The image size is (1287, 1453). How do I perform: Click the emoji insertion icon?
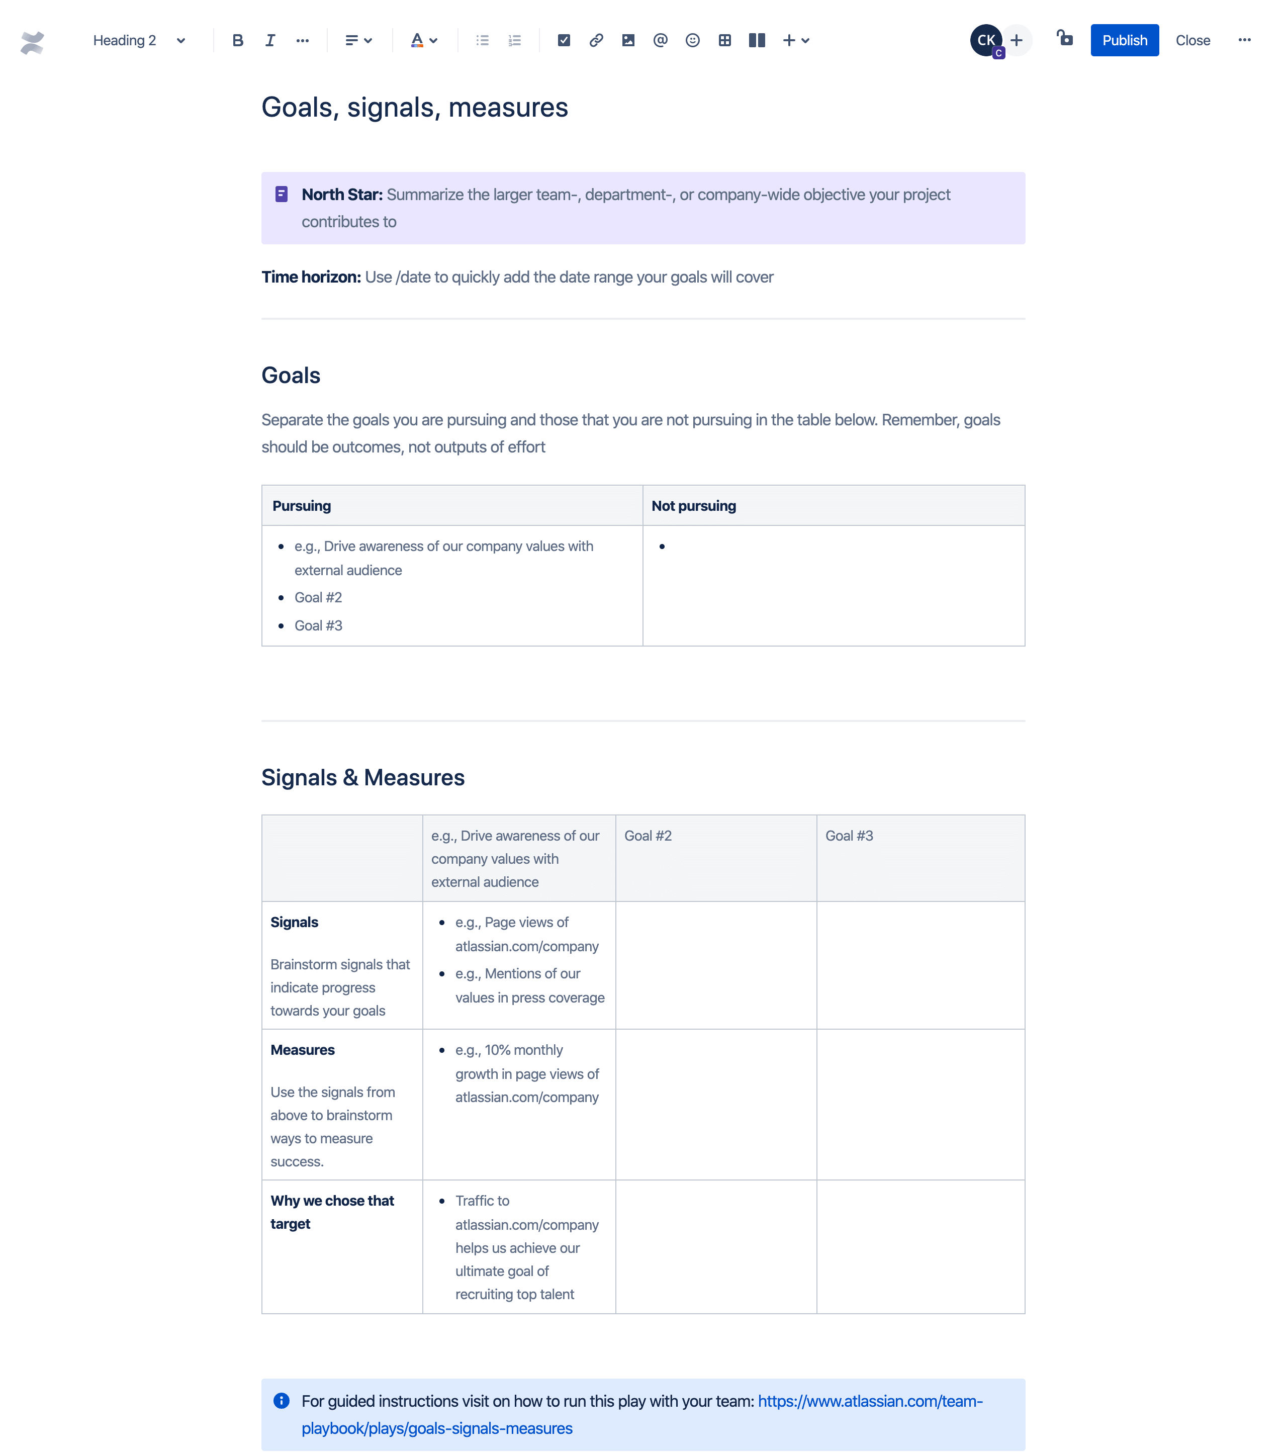click(x=692, y=40)
